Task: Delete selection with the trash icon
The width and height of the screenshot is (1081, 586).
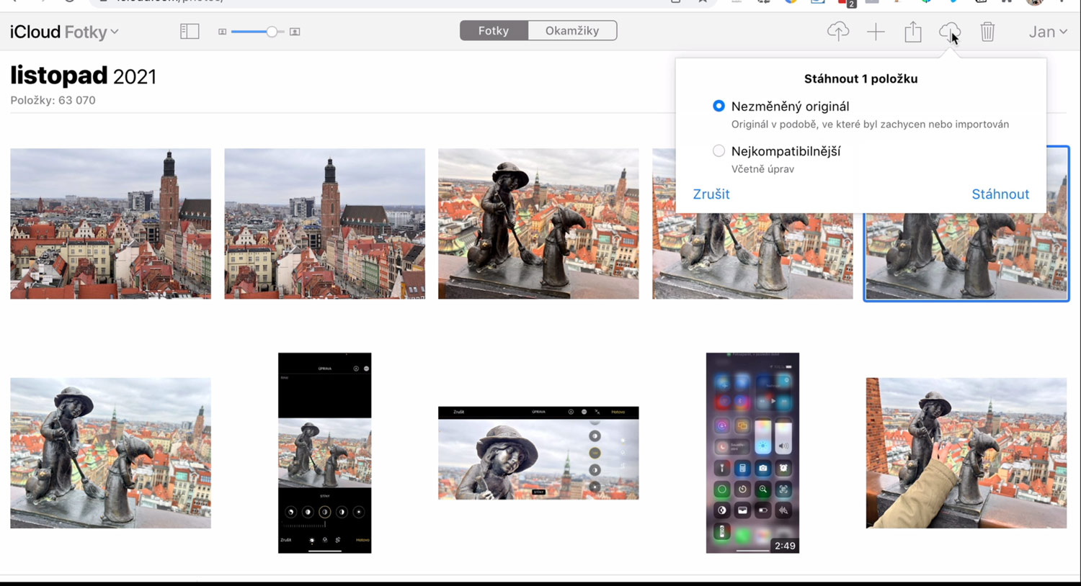Action: tap(987, 32)
